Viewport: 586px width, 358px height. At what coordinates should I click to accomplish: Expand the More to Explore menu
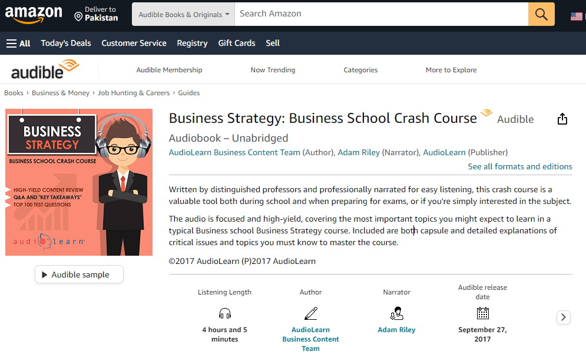[451, 70]
